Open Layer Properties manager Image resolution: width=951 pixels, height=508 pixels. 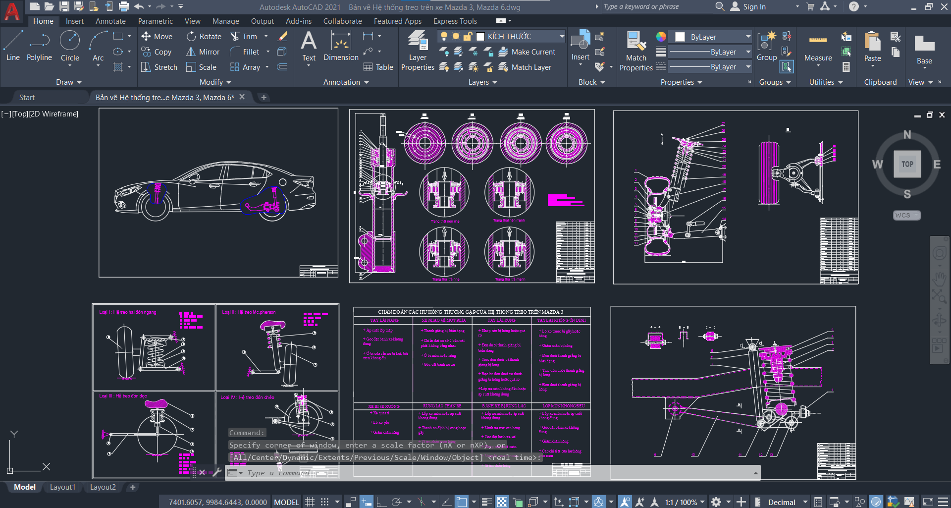tap(418, 51)
